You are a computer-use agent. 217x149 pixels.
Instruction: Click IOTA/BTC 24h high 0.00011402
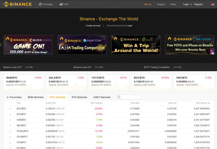[134, 142]
